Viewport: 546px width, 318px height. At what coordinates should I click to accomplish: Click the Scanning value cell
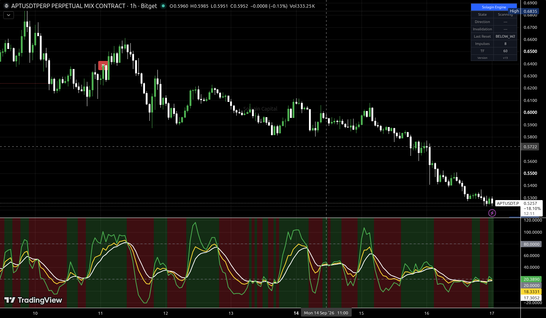[505, 15]
